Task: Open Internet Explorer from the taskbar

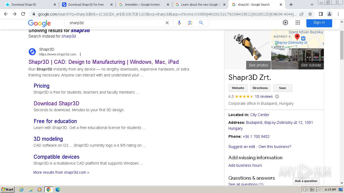Action: pos(21,190)
